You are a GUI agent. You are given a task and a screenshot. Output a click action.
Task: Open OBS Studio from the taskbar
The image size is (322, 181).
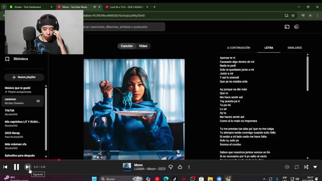(193, 179)
